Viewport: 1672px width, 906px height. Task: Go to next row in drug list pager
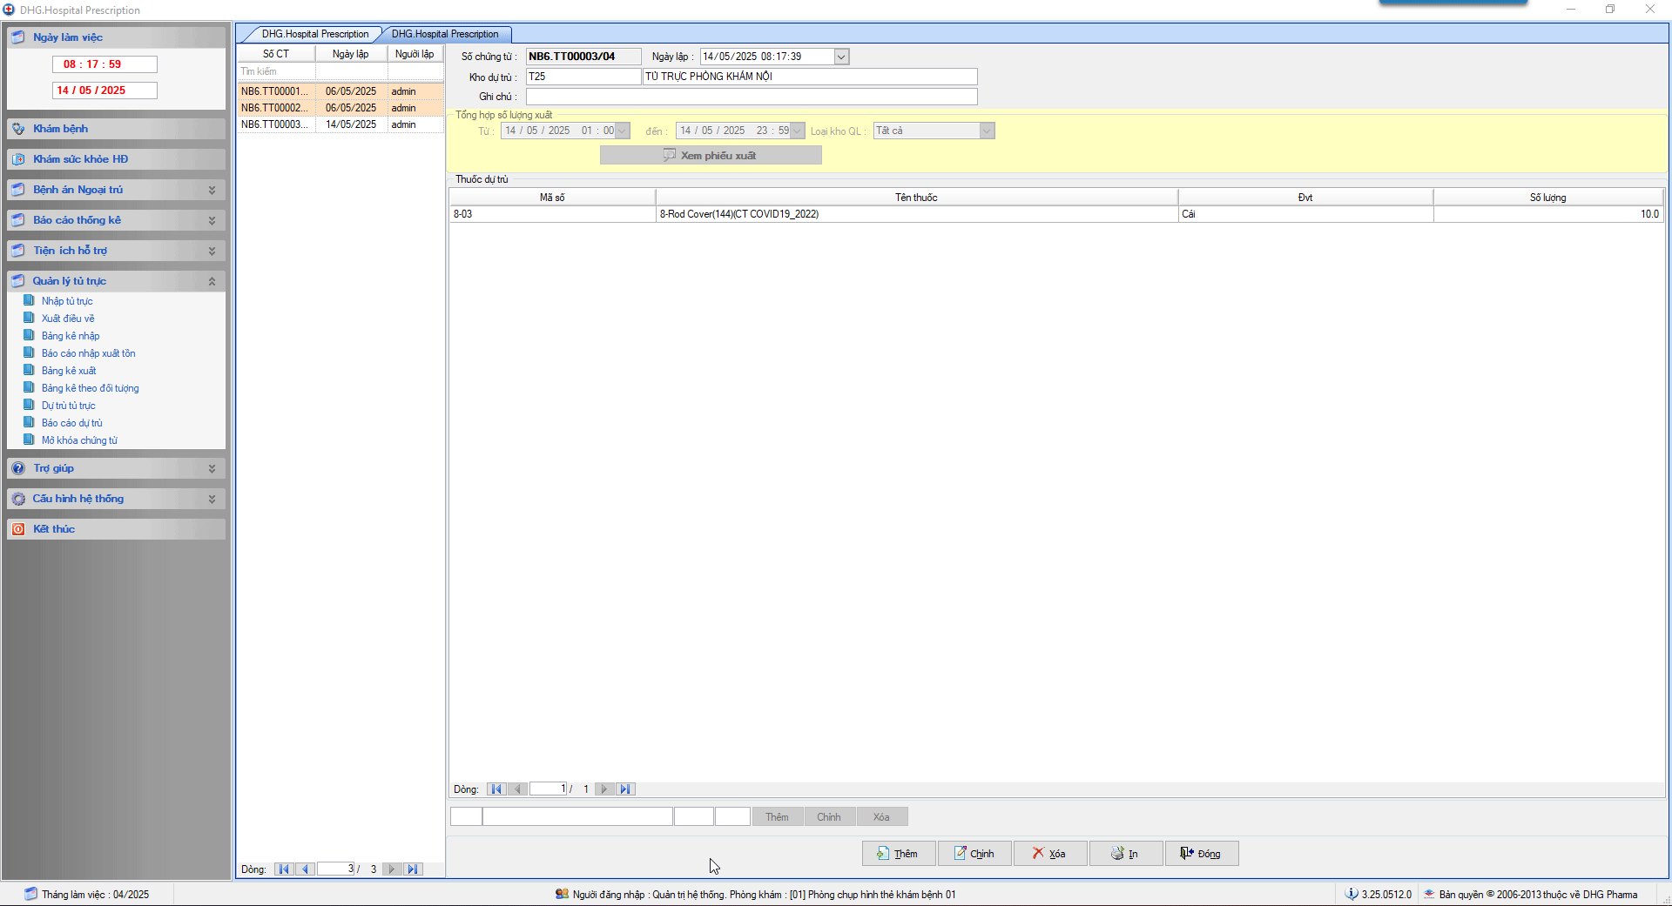tap(604, 789)
